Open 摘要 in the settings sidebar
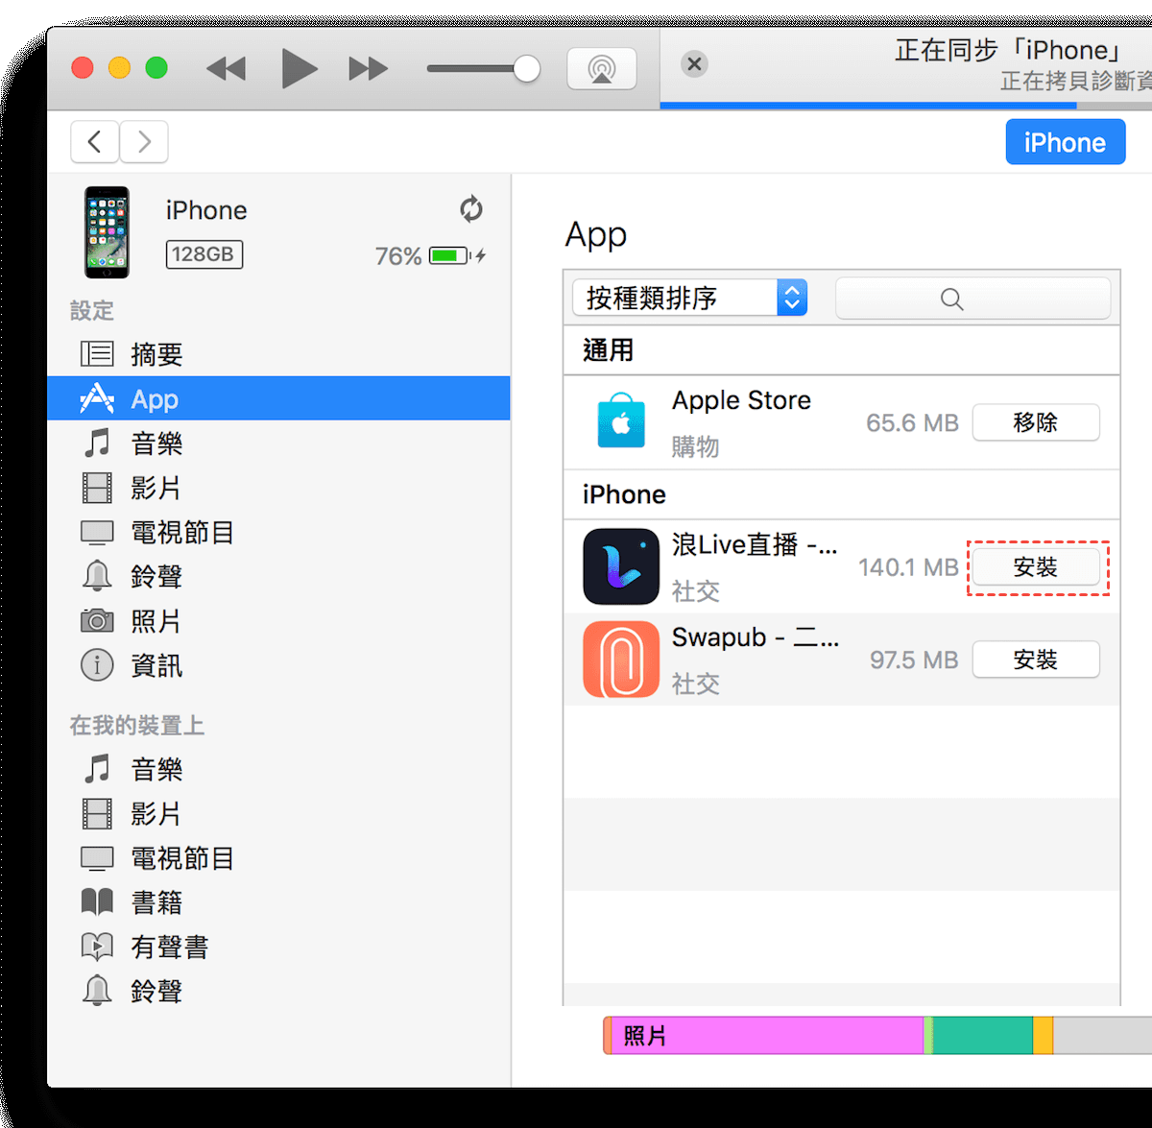This screenshot has width=1152, height=1128. tap(278, 354)
